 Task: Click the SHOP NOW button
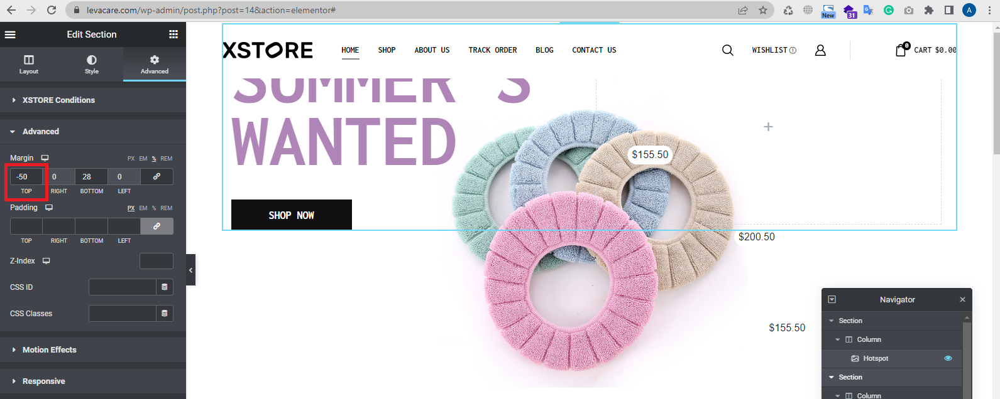[292, 215]
